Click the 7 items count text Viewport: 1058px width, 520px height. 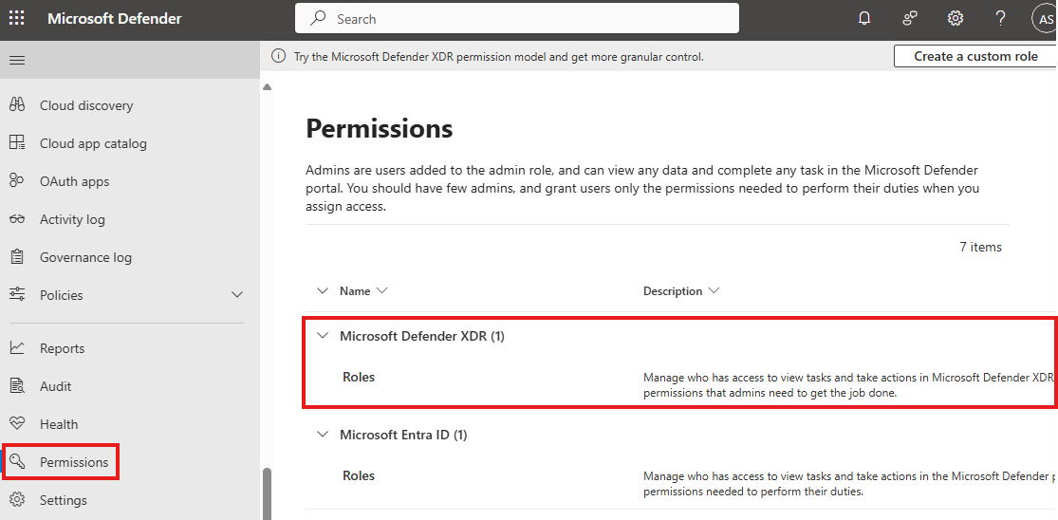980,247
